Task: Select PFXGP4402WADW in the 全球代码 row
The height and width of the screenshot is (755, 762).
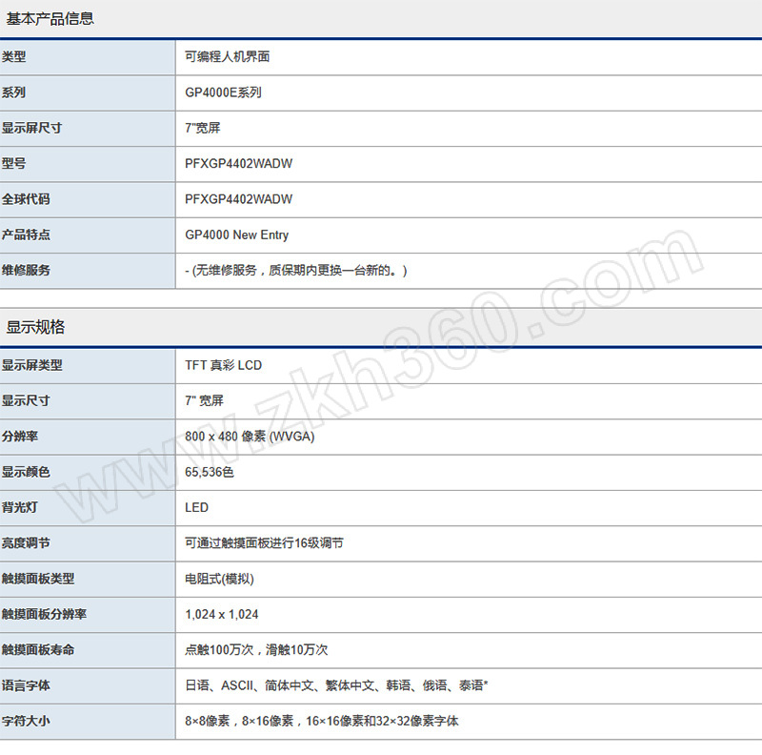Action: [x=239, y=199]
